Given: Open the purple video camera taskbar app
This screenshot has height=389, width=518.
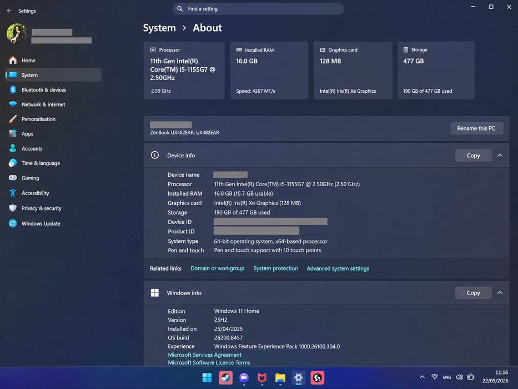Looking at the screenshot, I should pyautogui.click(x=244, y=378).
